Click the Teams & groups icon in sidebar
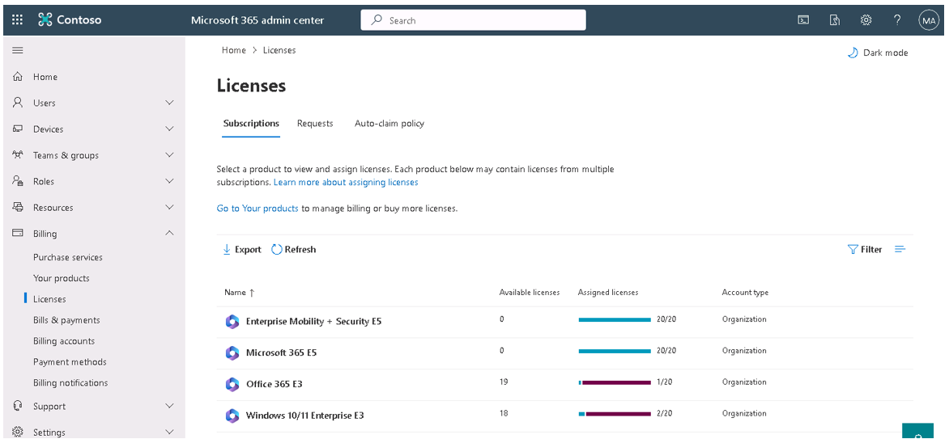949x439 pixels. (18, 154)
